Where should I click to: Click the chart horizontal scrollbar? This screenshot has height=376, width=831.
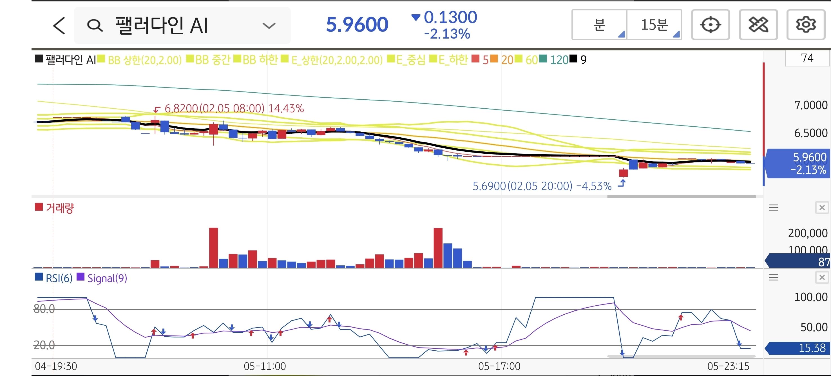681,197
